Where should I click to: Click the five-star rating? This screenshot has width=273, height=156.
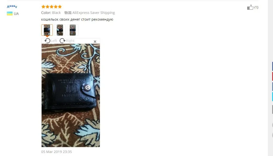[52, 7]
